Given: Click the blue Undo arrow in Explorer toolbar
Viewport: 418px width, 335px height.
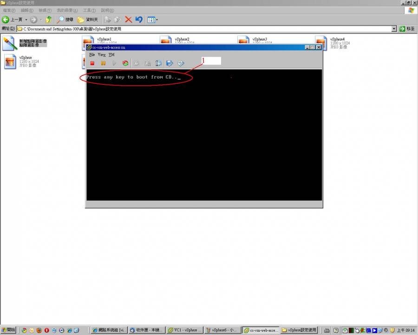Looking at the screenshot, I should [139, 20].
